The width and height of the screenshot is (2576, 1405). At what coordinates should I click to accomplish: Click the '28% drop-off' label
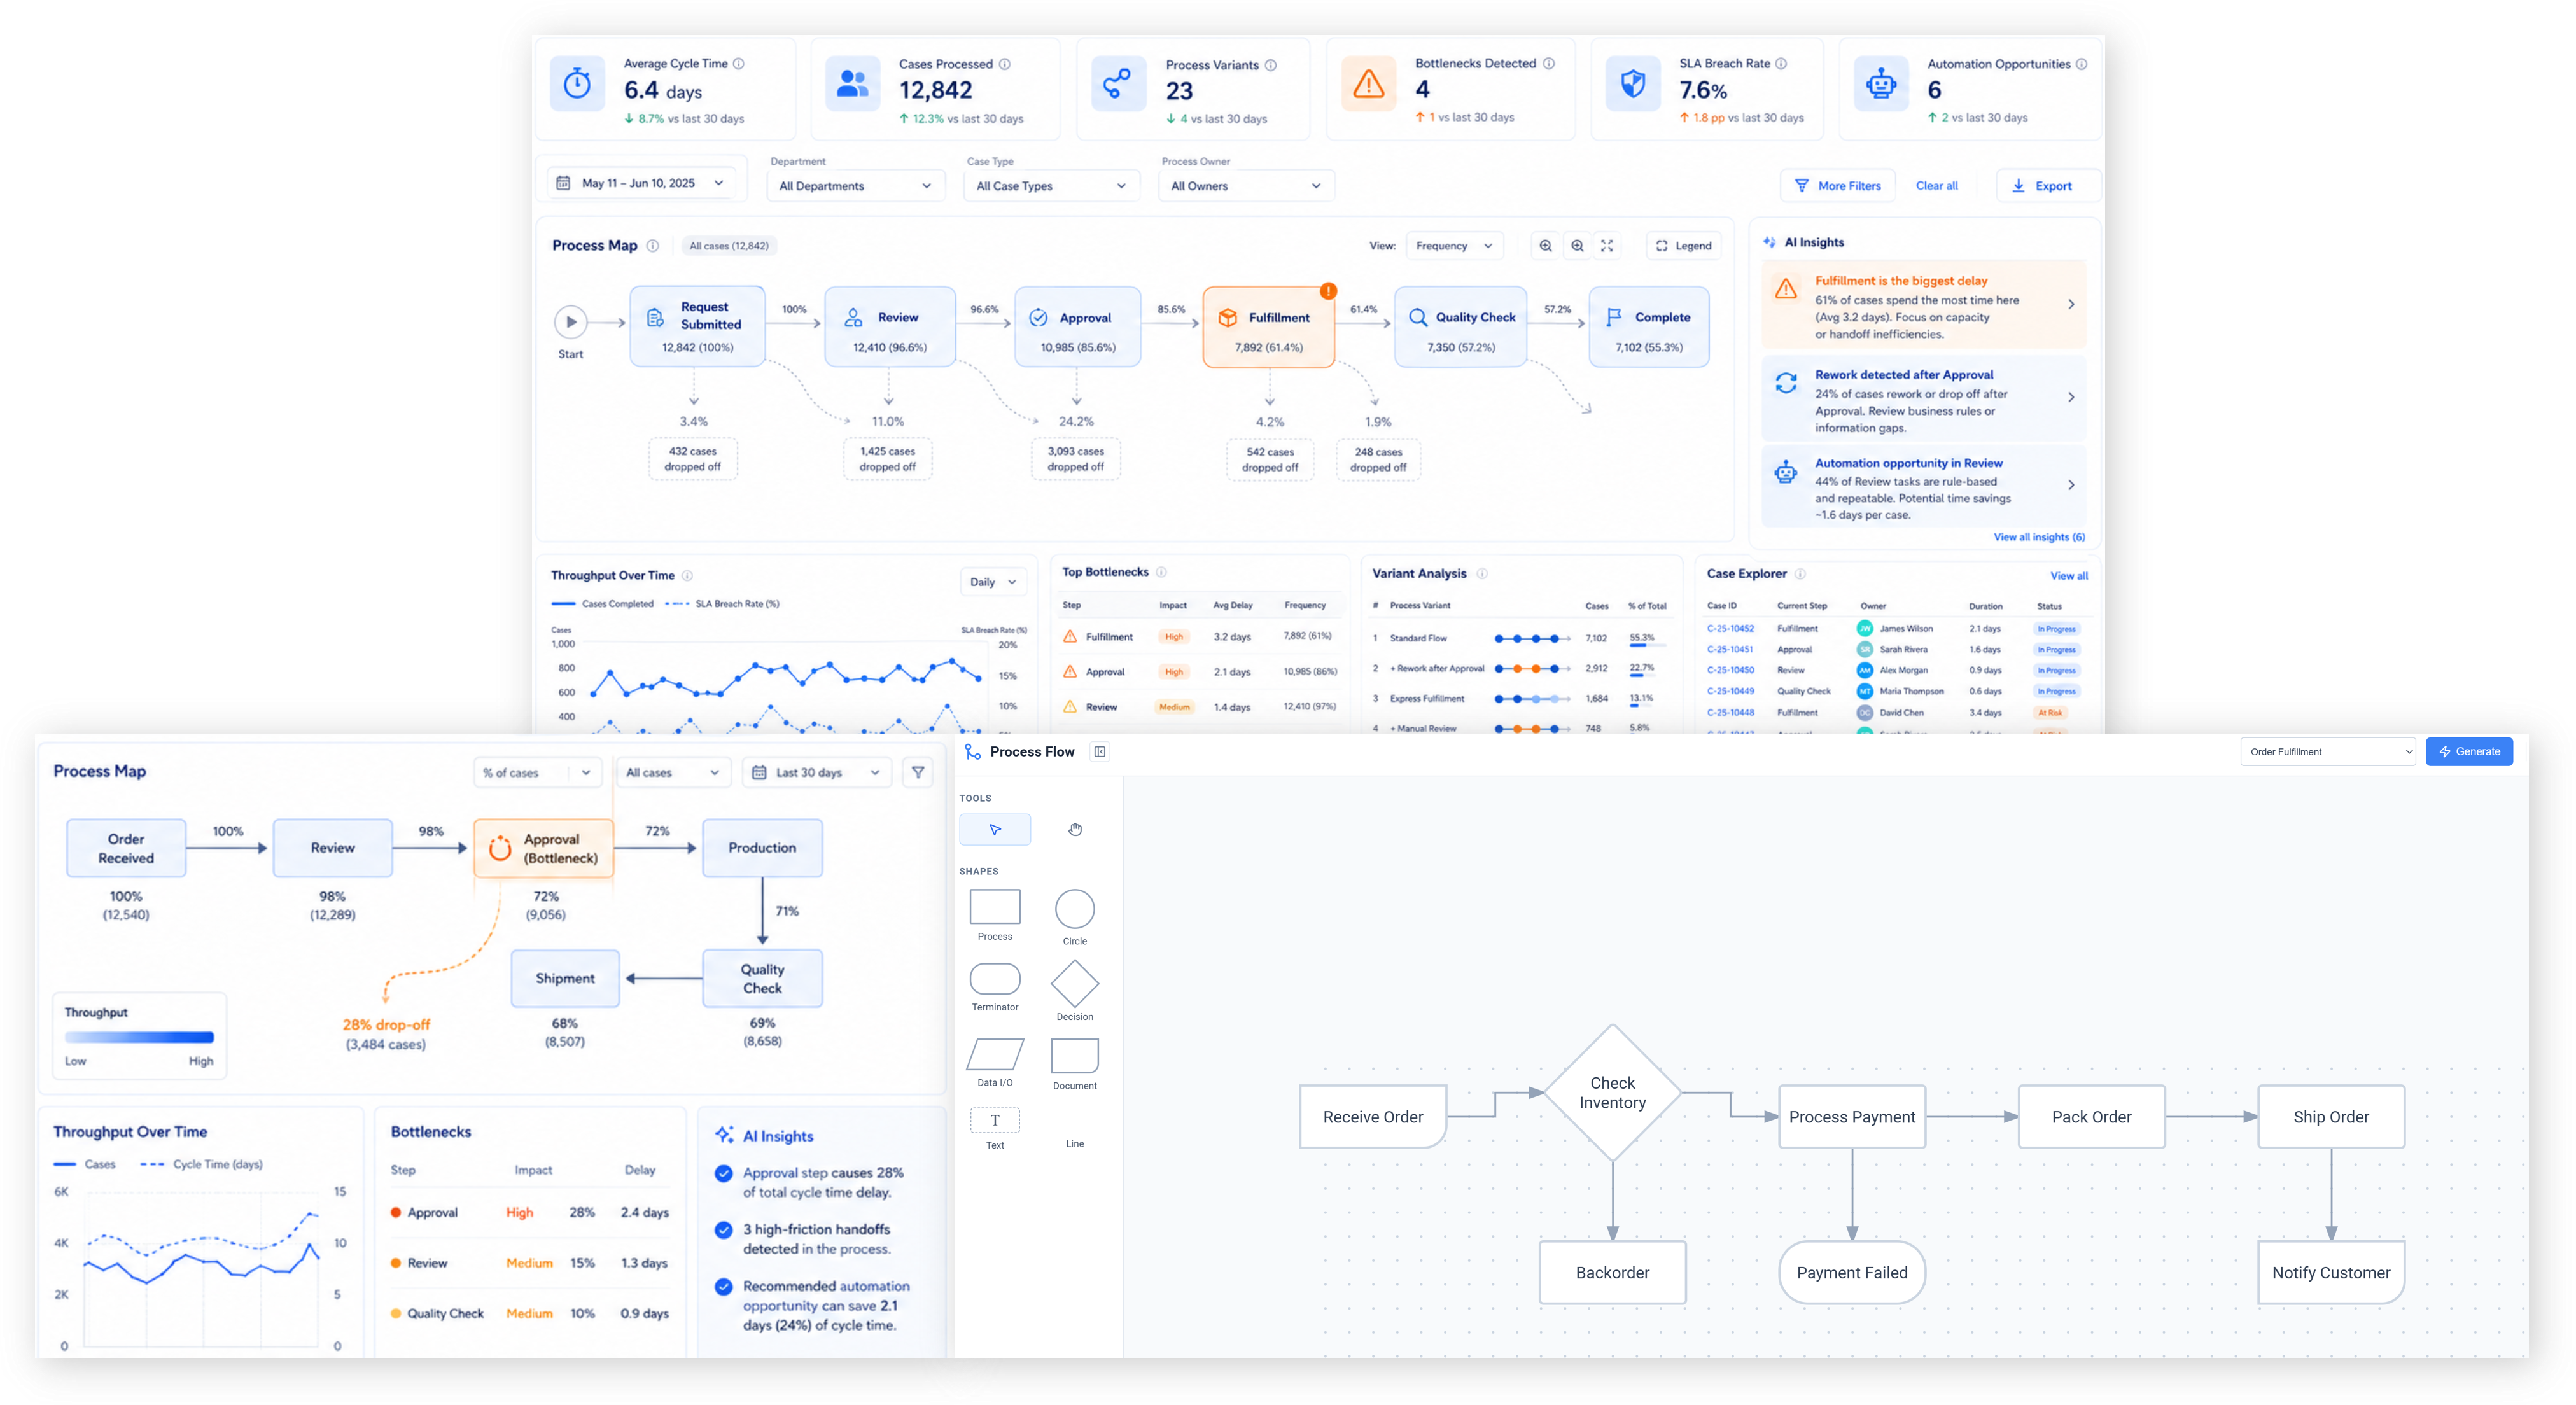pos(386,1025)
